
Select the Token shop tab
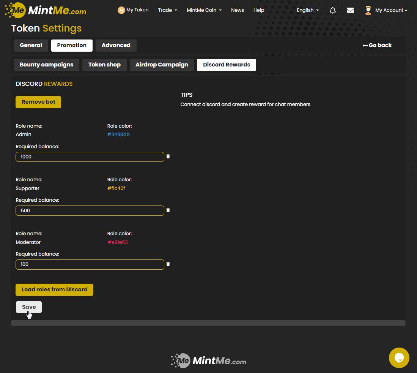point(104,65)
